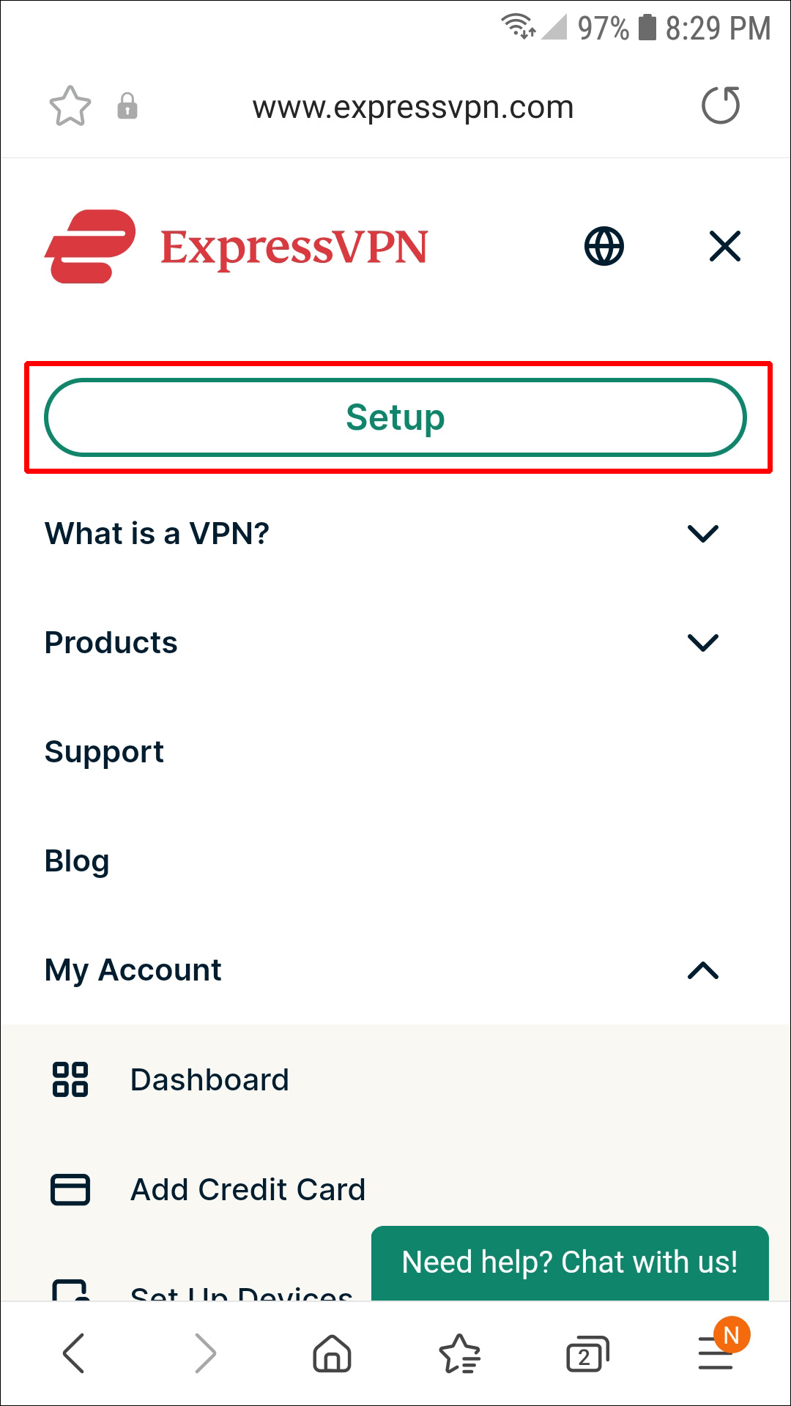Tap the ExpressVPN logo
The width and height of the screenshot is (791, 1406).
(x=236, y=247)
